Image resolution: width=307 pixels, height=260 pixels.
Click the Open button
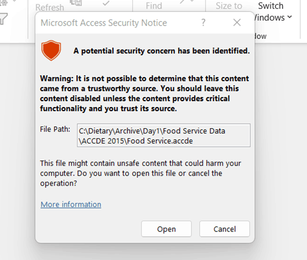tap(166, 229)
